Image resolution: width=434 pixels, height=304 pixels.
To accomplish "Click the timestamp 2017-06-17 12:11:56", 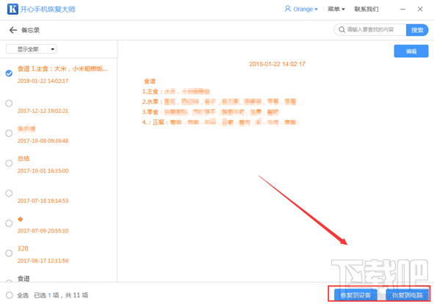I will pos(43,261).
